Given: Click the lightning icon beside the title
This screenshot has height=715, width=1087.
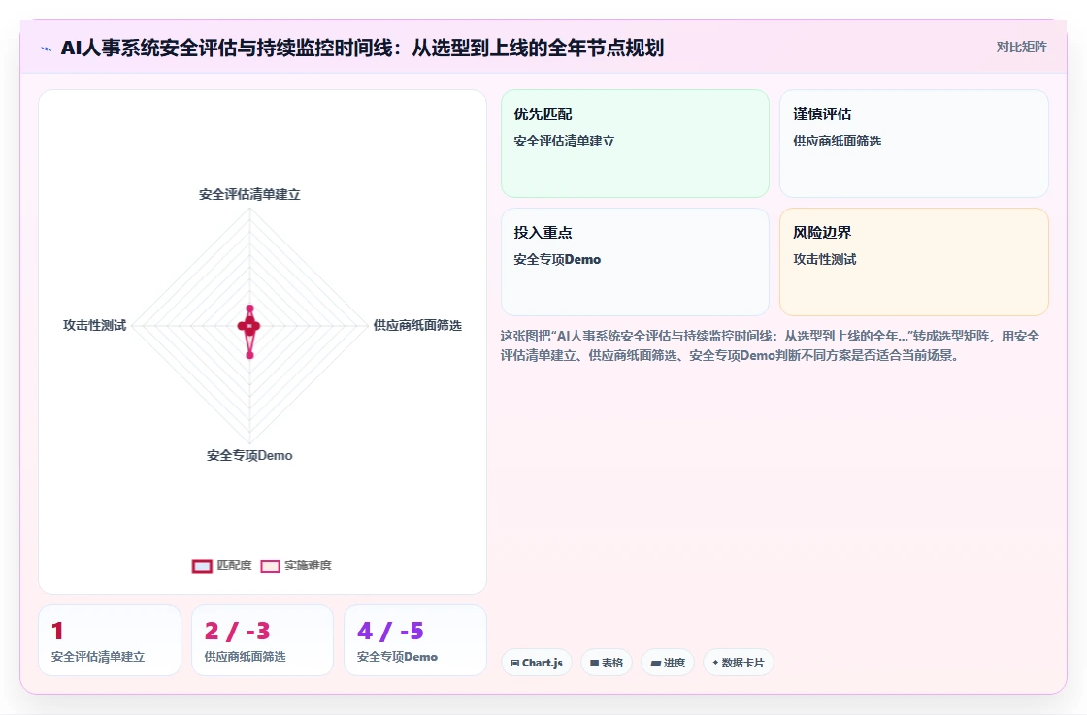Looking at the screenshot, I should (x=47, y=49).
